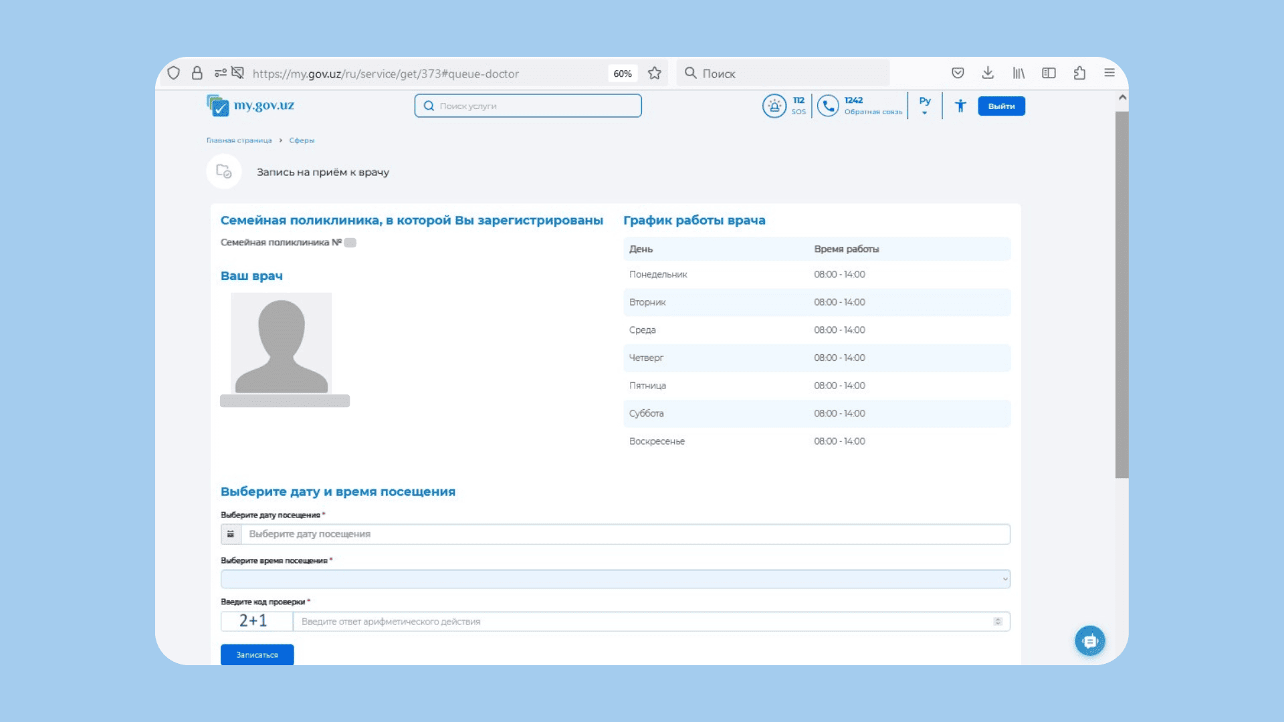Click the SOS 112 alarm icon

(774, 106)
